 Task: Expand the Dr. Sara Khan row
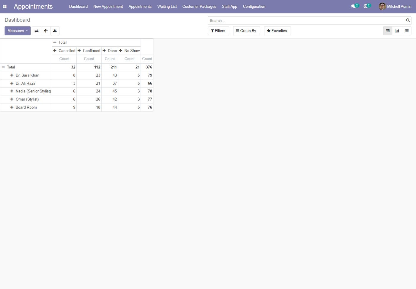tap(26, 75)
